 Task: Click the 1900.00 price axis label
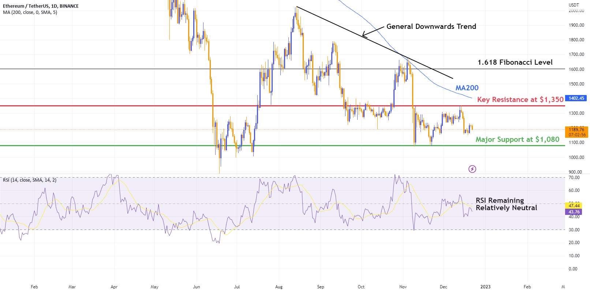[576, 25]
